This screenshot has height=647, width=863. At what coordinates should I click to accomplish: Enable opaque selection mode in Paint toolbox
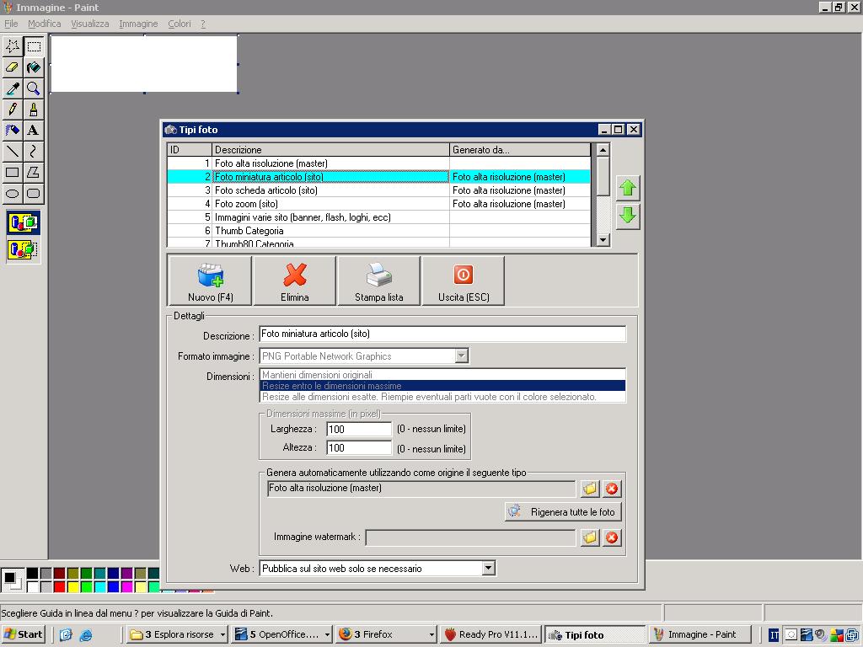(23, 222)
